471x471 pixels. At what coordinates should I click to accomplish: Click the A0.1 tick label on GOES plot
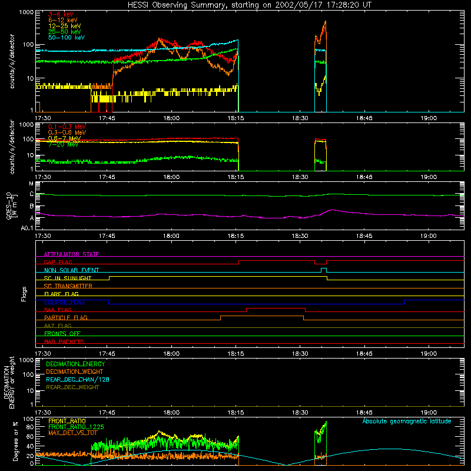click(x=27, y=228)
